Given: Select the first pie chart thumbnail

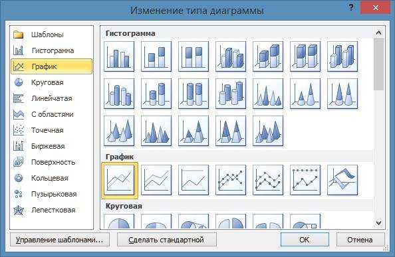Looking at the screenshot, I should click(x=119, y=221).
